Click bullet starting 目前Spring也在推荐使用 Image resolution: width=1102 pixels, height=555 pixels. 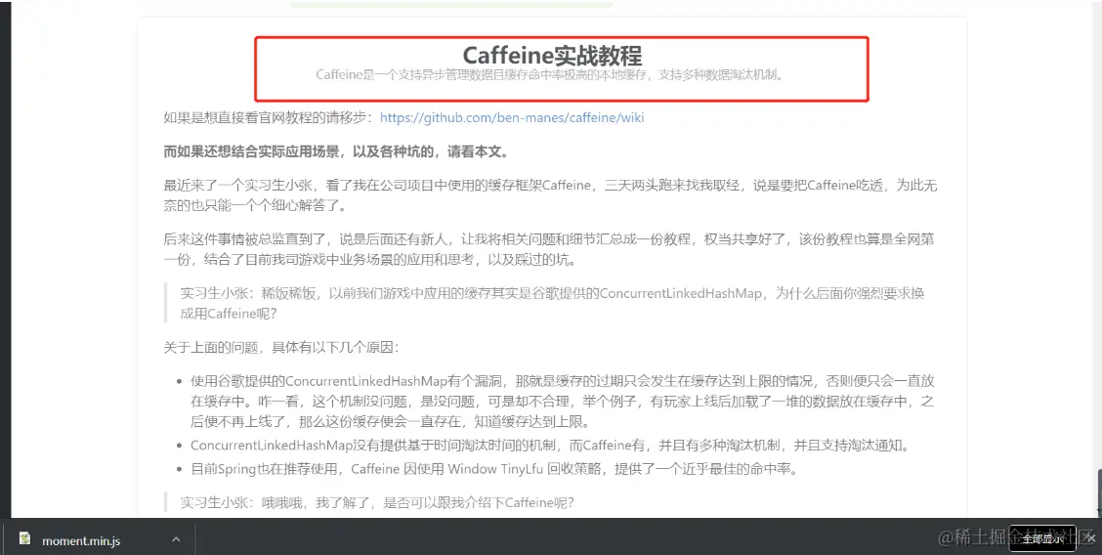[x=494, y=469]
